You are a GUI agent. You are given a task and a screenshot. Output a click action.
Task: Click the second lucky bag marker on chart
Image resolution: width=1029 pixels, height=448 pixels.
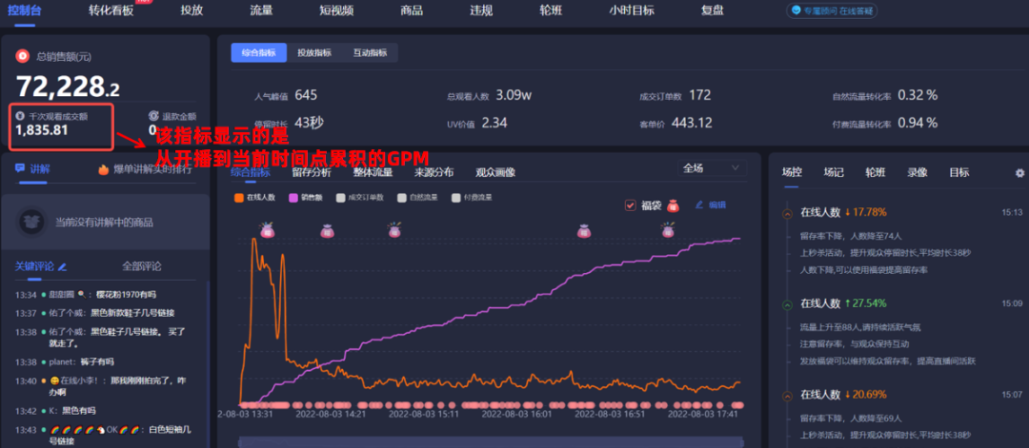coord(327,230)
